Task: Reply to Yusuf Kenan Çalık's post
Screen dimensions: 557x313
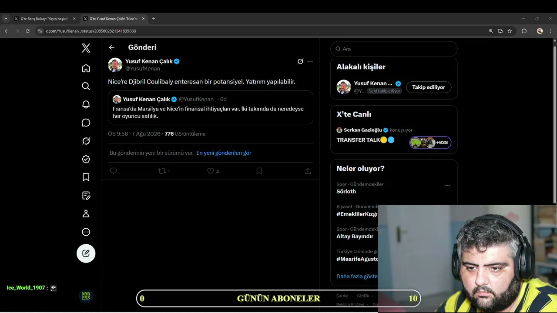Action: [114, 171]
